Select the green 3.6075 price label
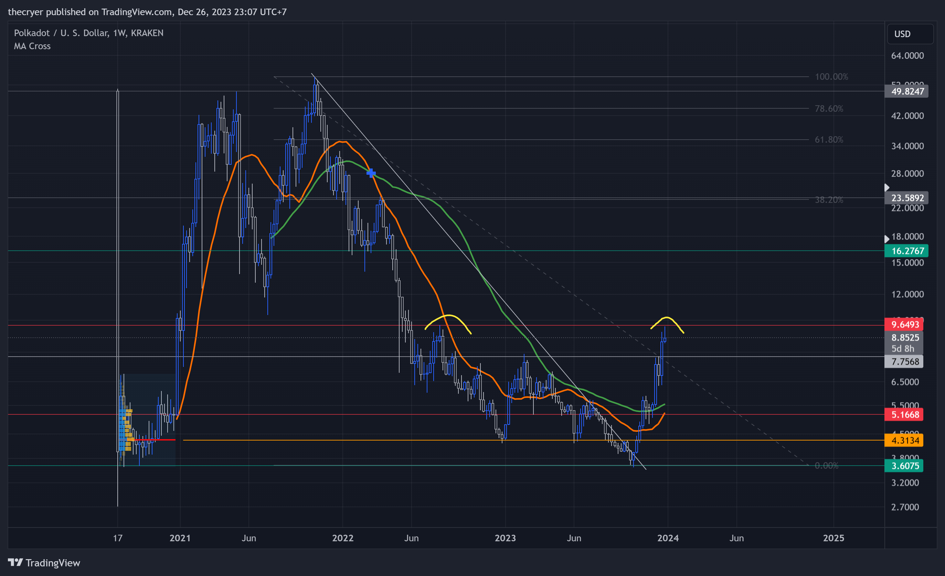Viewport: 945px width, 576px height. (x=904, y=466)
